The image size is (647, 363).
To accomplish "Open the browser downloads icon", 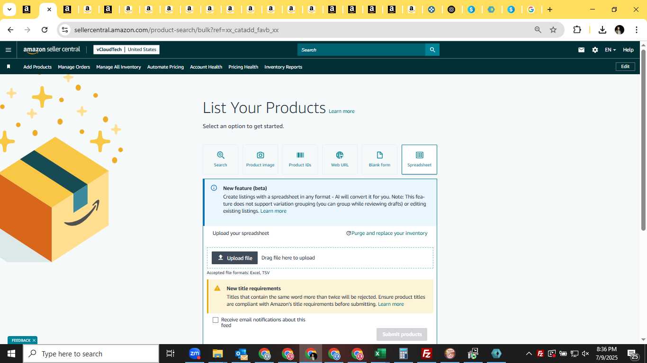I will [x=602, y=30].
